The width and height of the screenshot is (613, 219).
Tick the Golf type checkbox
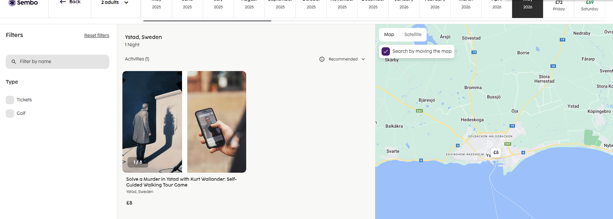pos(10,113)
